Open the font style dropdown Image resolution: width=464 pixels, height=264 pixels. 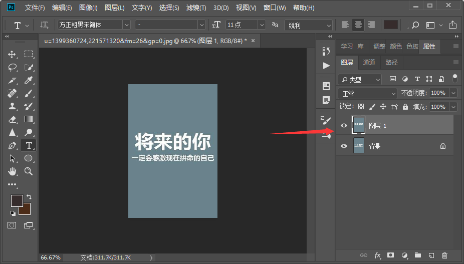click(x=201, y=25)
